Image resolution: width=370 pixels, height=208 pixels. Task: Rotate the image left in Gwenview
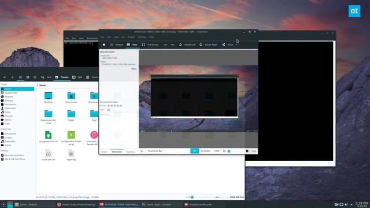point(187,44)
